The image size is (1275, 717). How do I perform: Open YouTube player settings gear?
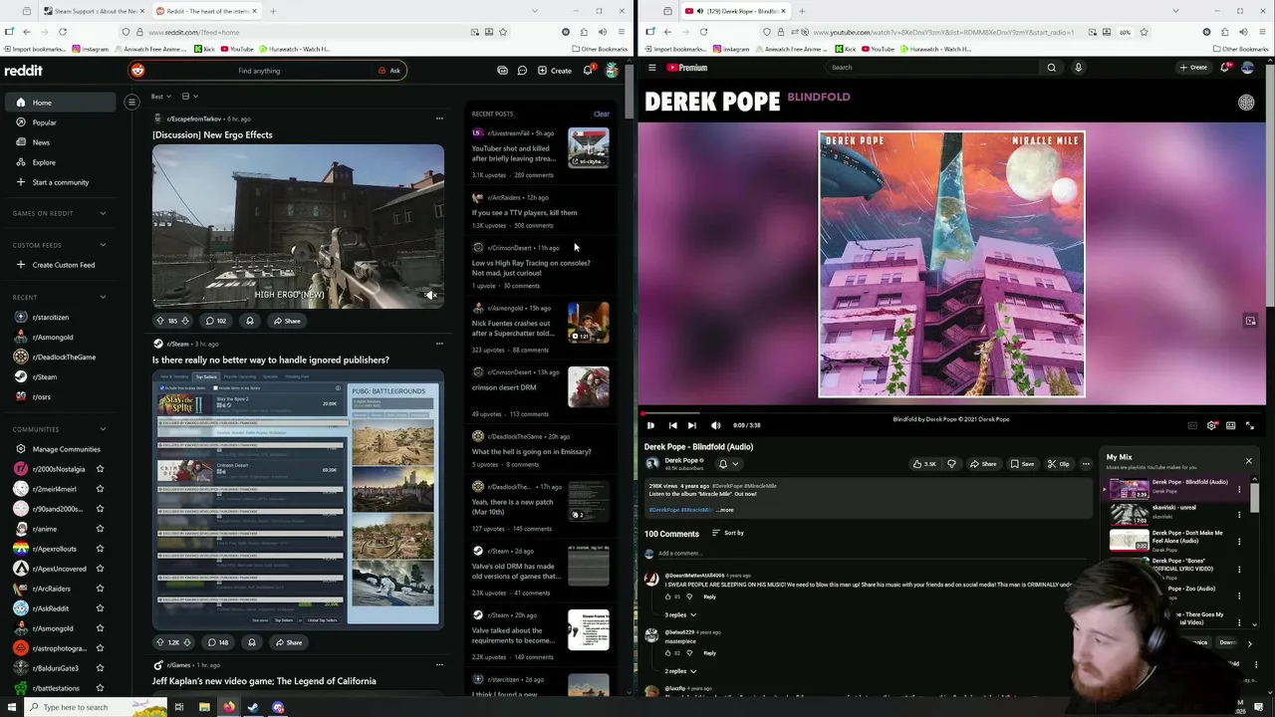click(x=1211, y=425)
